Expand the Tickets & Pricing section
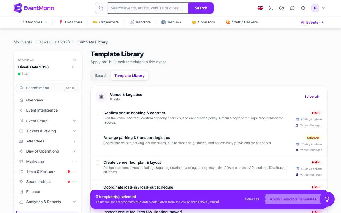 (x=48, y=131)
